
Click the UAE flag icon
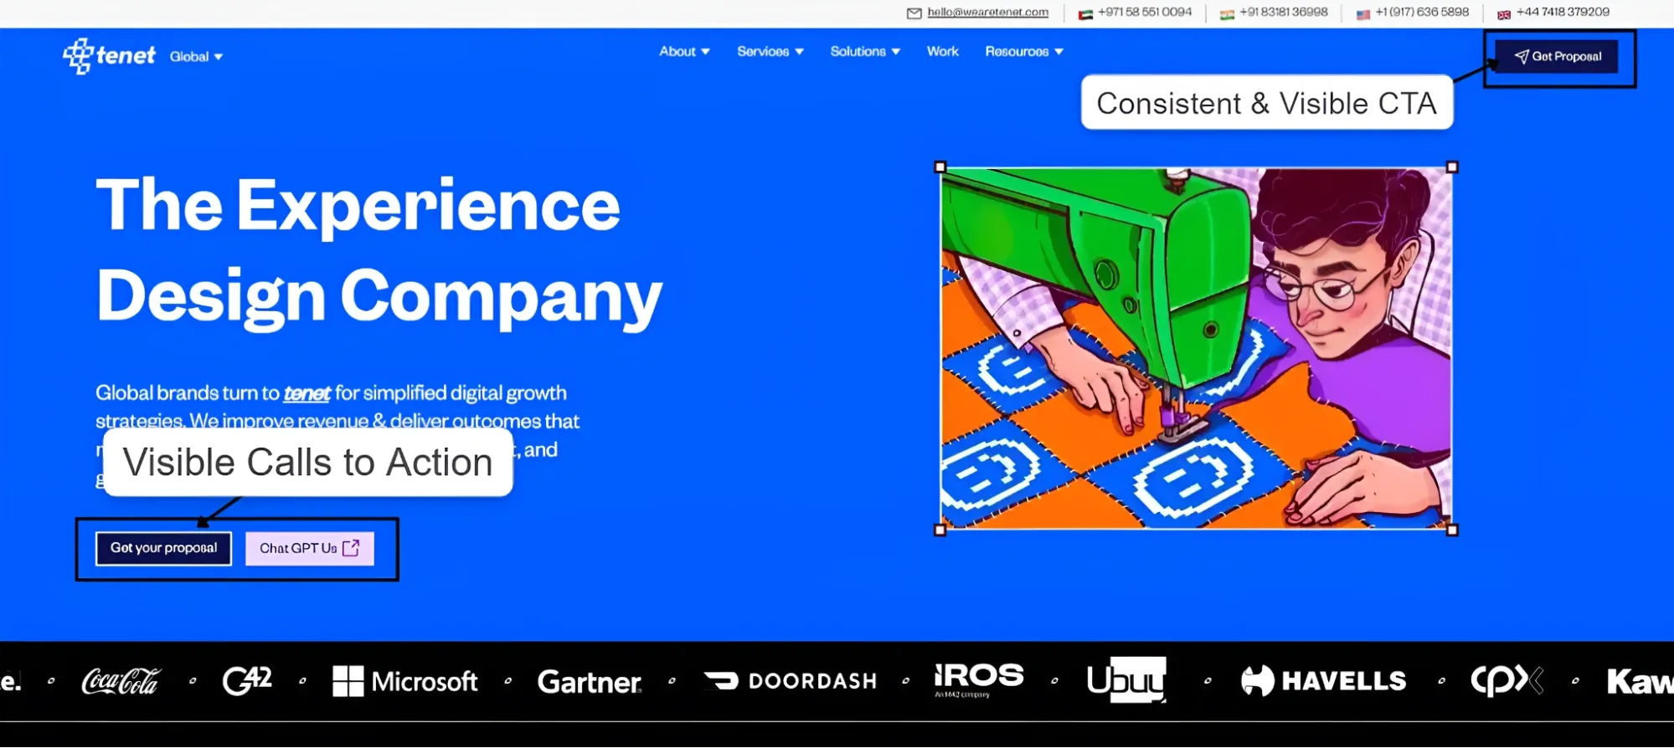tap(1085, 14)
